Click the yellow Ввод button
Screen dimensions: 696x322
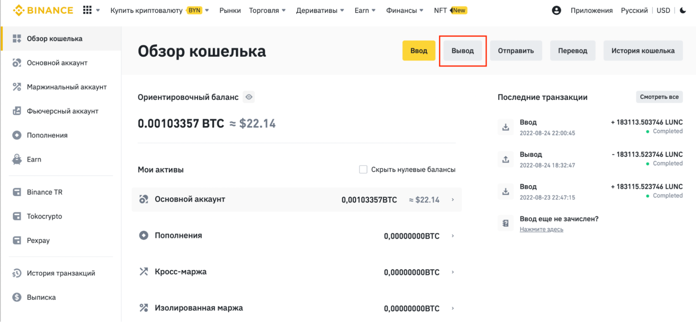tap(418, 51)
